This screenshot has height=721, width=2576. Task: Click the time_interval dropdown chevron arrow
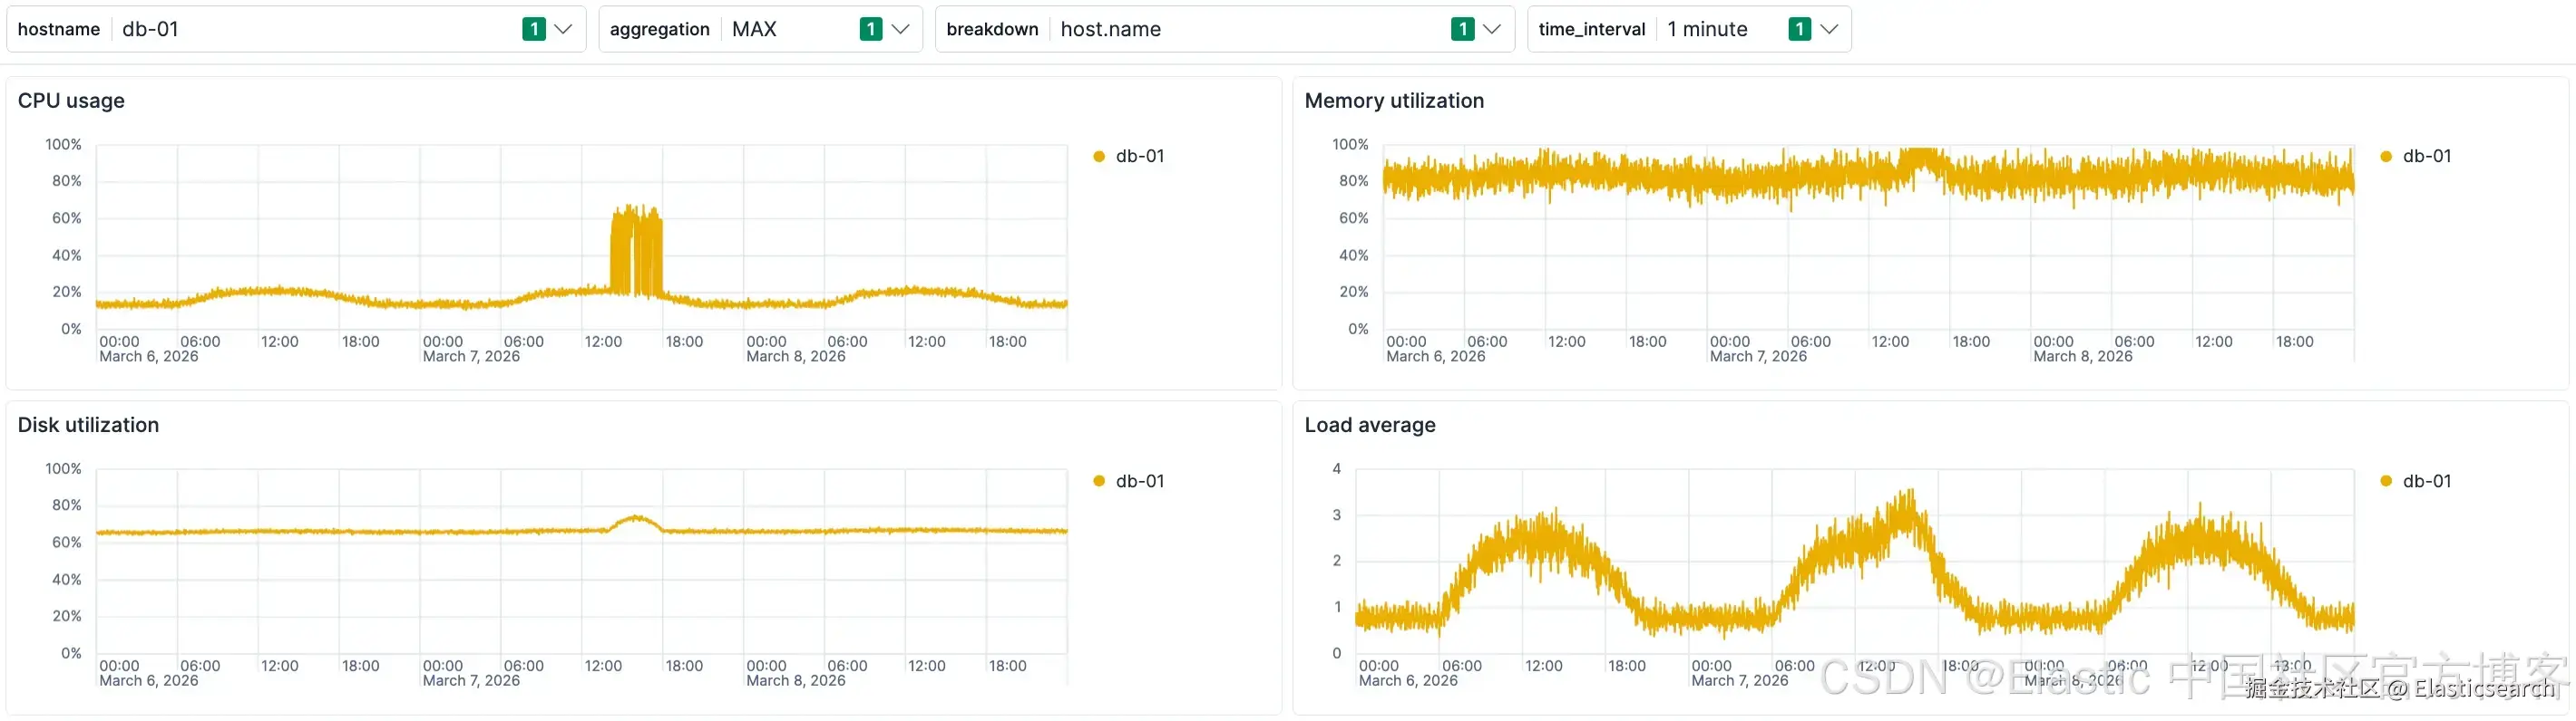(x=1828, y=29)
